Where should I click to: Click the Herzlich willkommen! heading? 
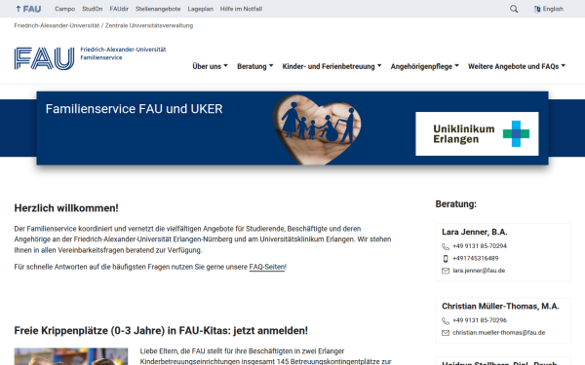66,208
